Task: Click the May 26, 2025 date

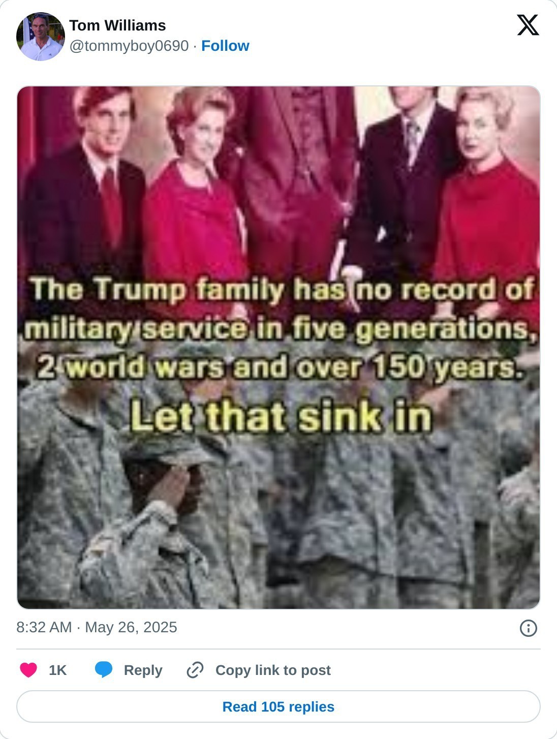Action: pos(131,627)
